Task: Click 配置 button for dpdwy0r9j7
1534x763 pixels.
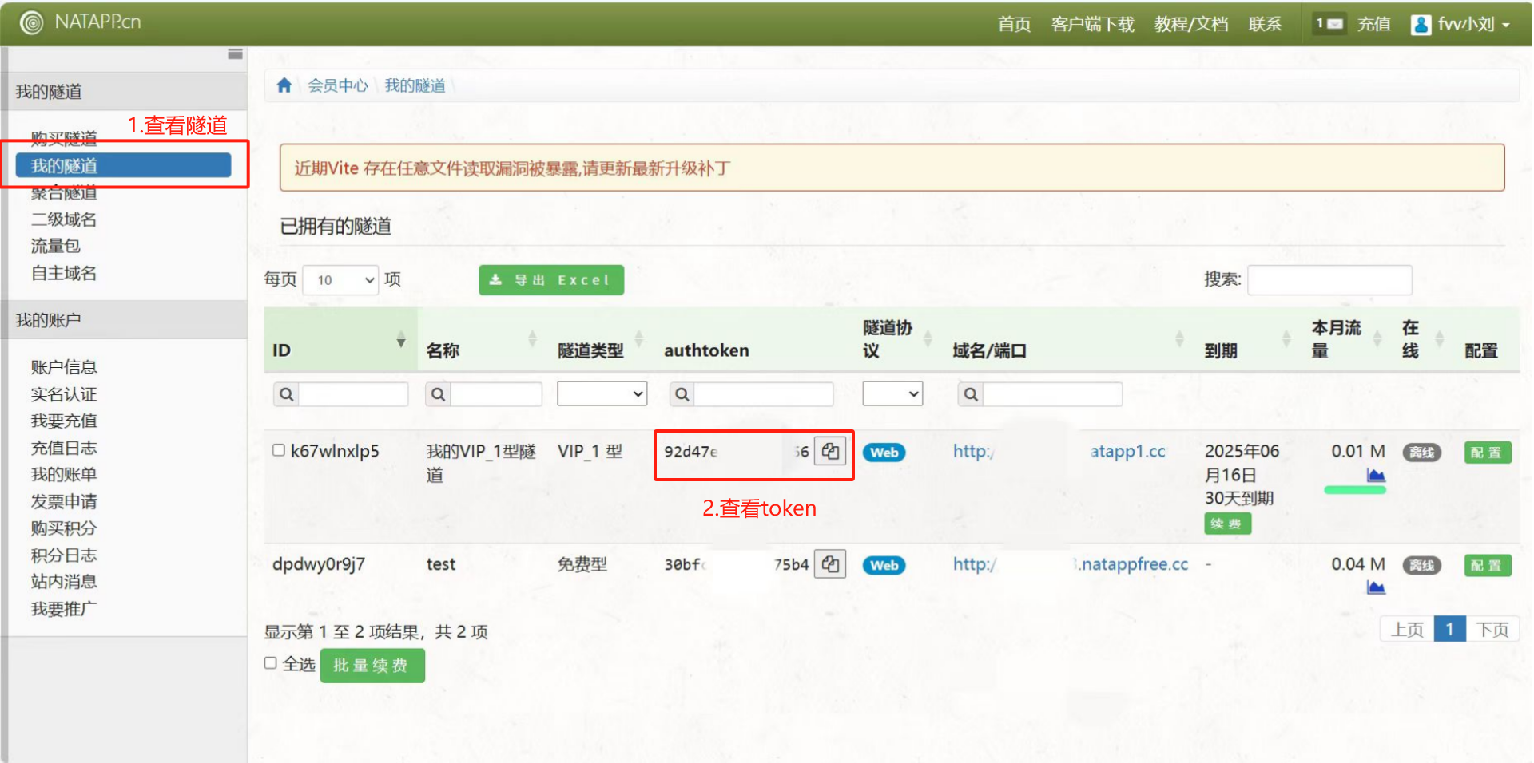Action: pos(1487,566)
